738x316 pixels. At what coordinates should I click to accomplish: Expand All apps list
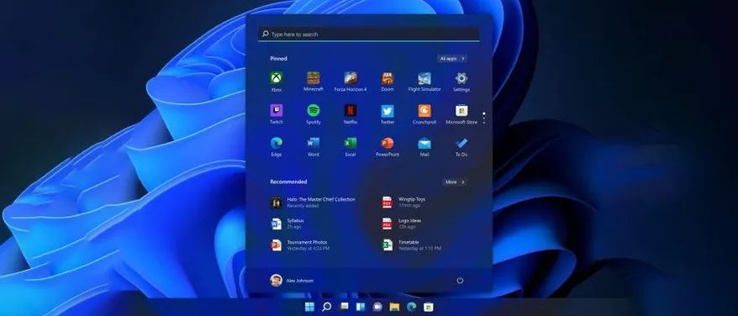pyautogui.click(x=452, y=58)
